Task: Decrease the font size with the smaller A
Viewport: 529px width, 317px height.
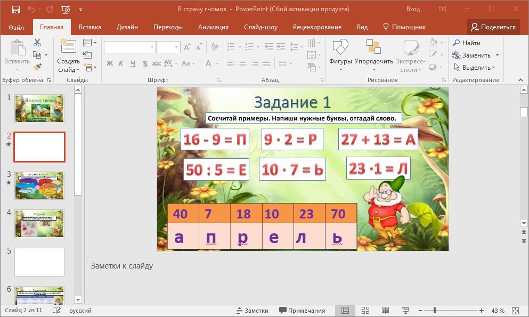Action: coord(199,47)
